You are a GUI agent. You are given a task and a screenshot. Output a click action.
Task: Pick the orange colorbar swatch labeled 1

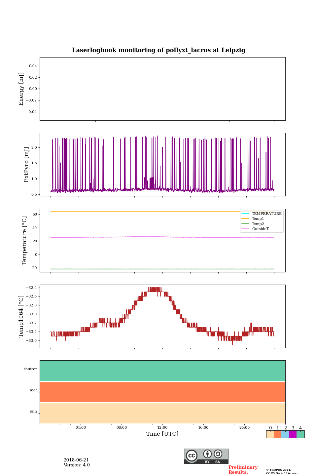click(277, 434)
